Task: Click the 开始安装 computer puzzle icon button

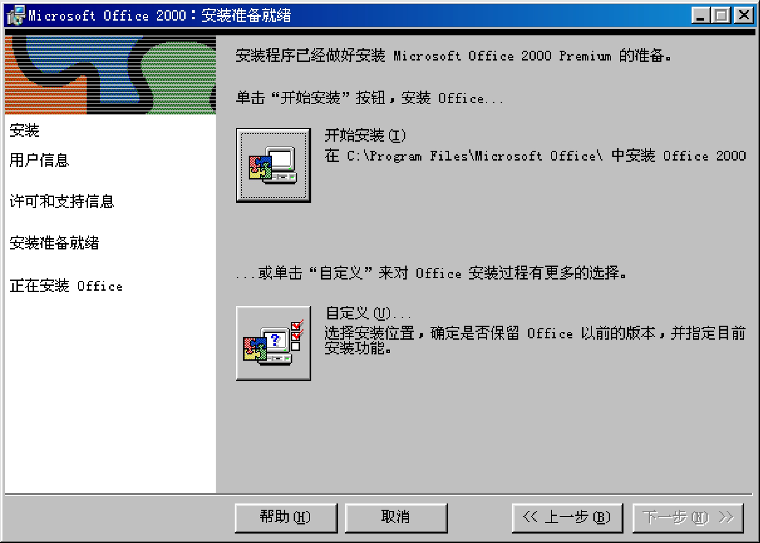Action: coord(273,165)
